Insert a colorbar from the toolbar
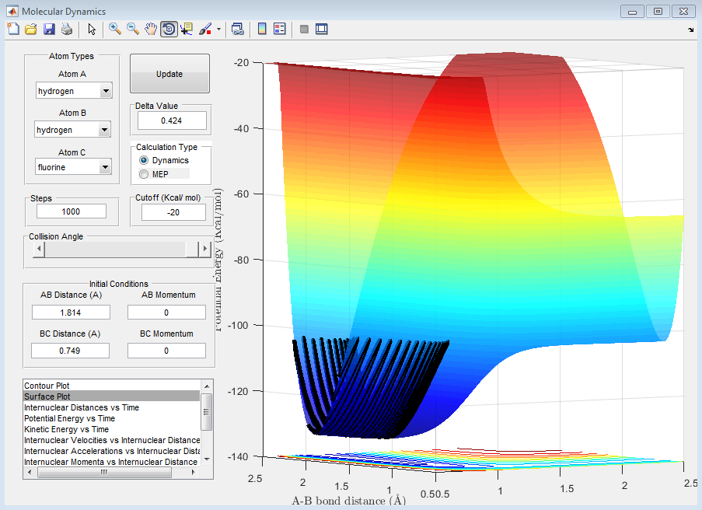The image size is (702, 510). (262, 30)
